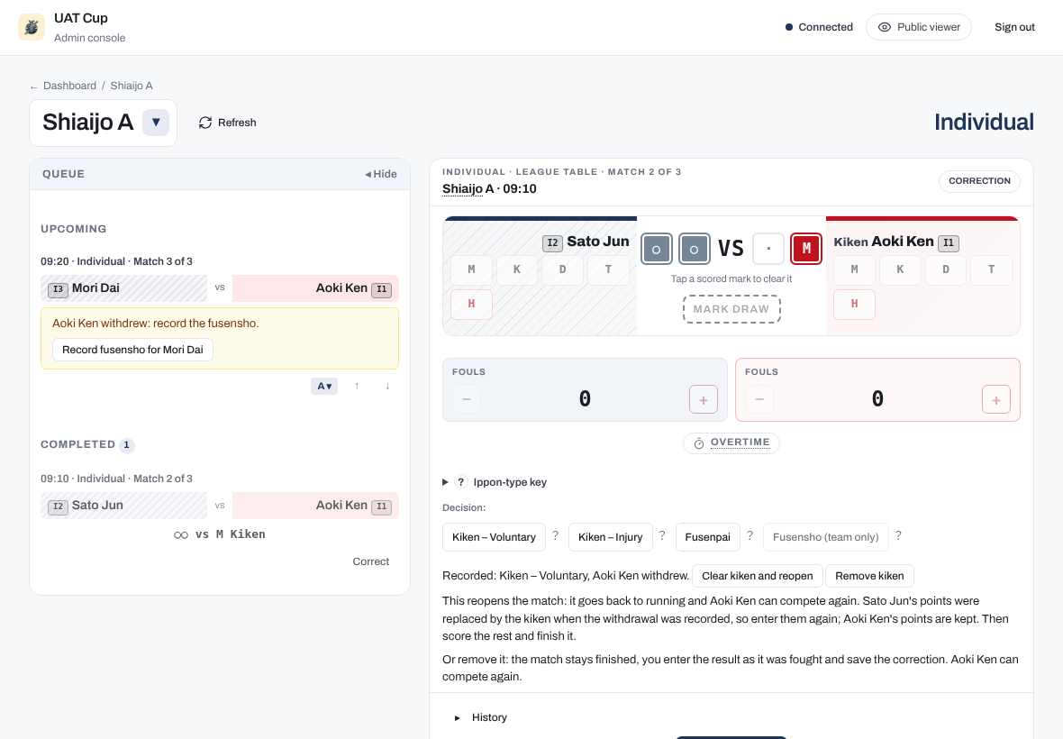Award Men (M) to Aoki Ken
This screenshot has width=1063, height=739.
[854, 269]
